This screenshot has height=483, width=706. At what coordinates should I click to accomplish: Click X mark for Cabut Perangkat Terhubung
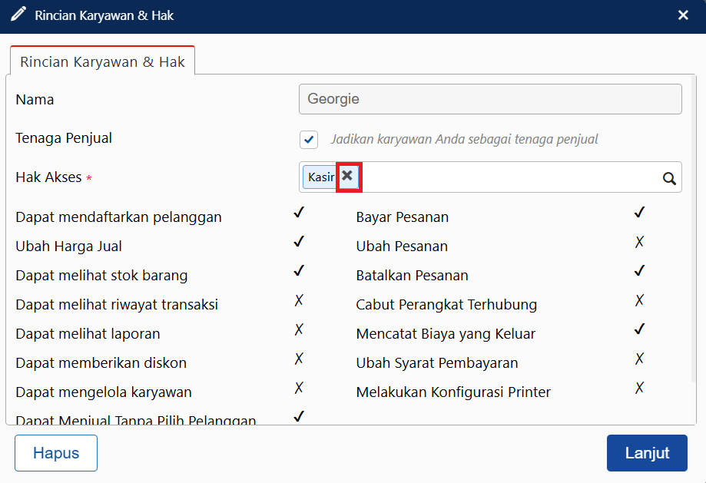tap(639, 300)
